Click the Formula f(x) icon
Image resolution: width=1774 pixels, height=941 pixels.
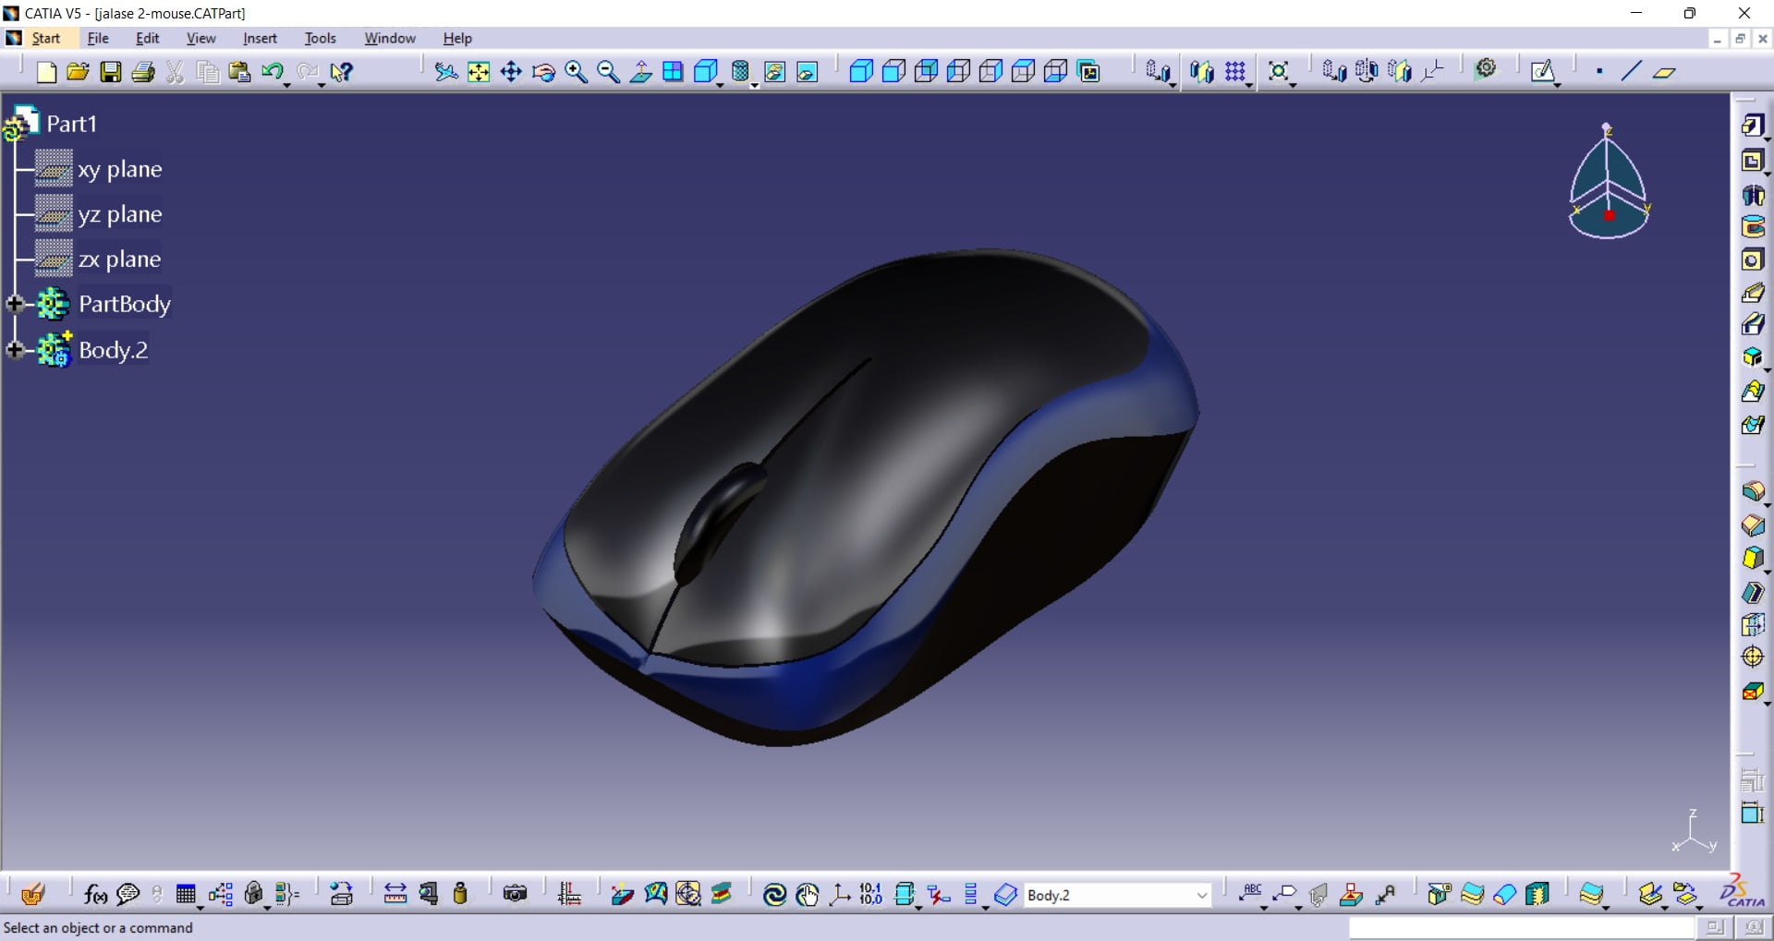pyautogui.click(x=94, y=894)
